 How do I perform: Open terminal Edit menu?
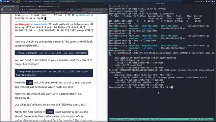(x=119, y=6)
